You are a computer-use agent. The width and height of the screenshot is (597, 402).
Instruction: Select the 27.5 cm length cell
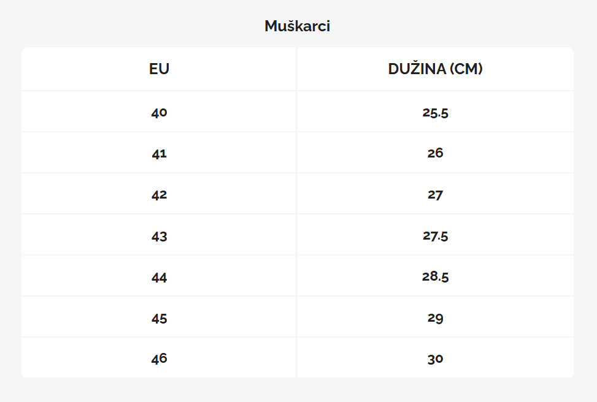pos(435,236)
